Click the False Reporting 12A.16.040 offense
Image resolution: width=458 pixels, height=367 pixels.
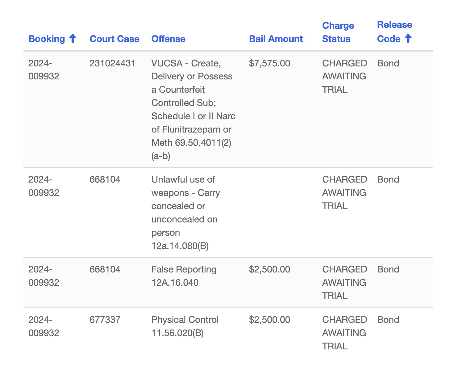(184, 276)
